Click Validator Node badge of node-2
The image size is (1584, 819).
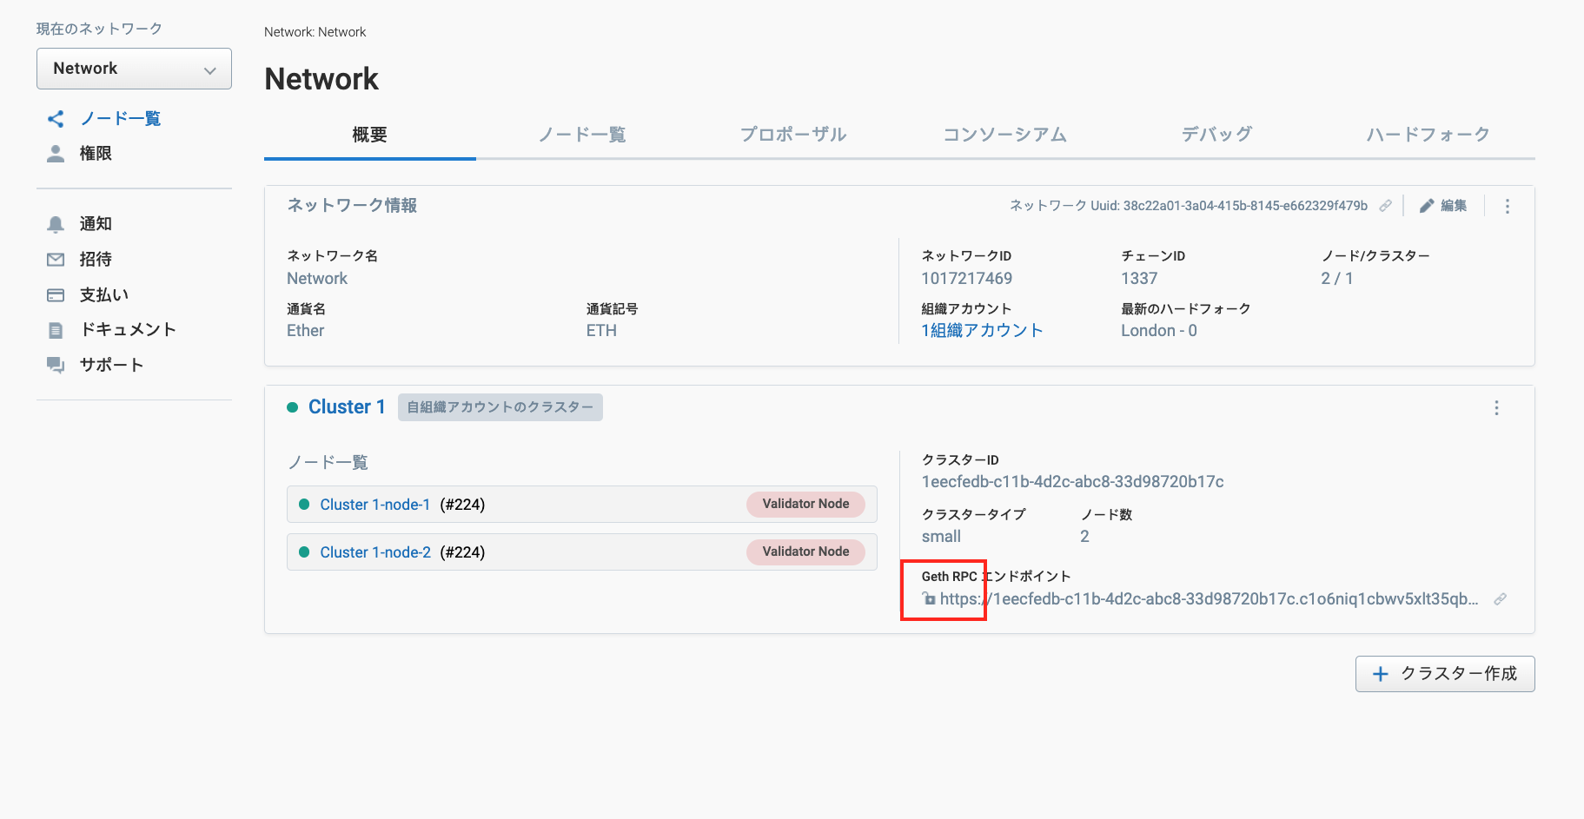click(806, 552)
